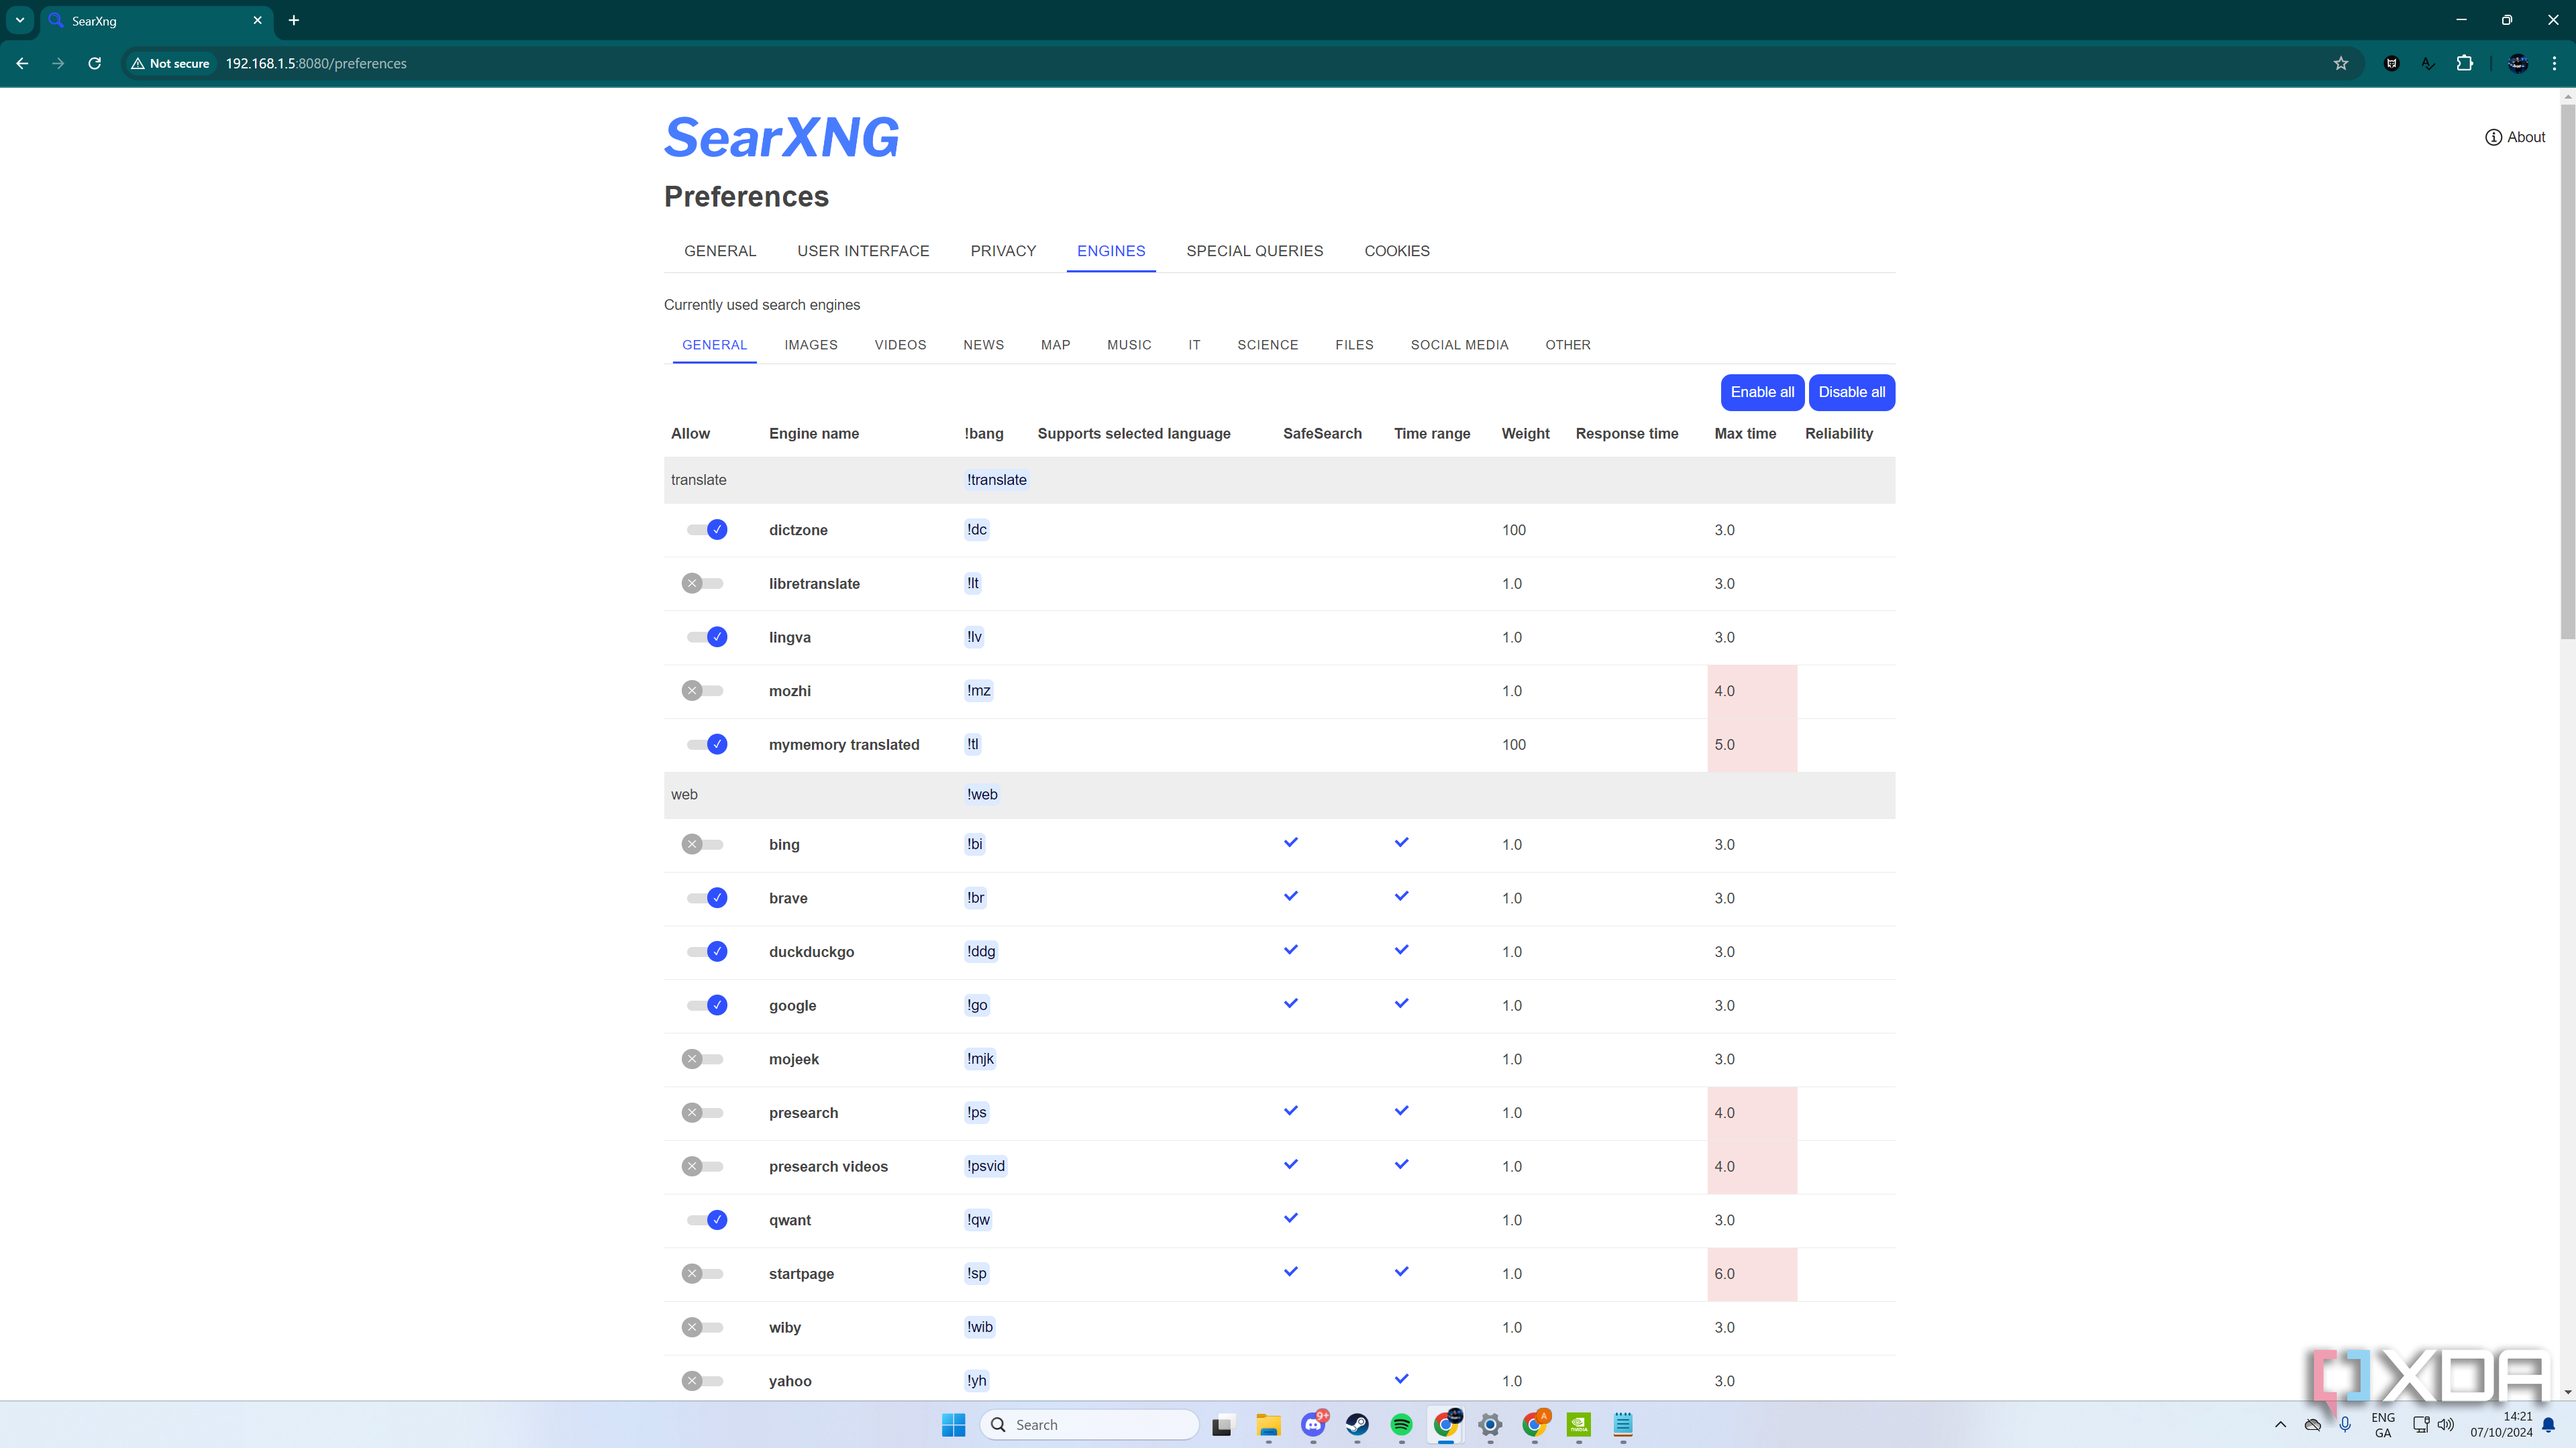Disable the dictzone engine toggle
Viewport: 2576px width, 1448px height.
click(x=706, y=530)
